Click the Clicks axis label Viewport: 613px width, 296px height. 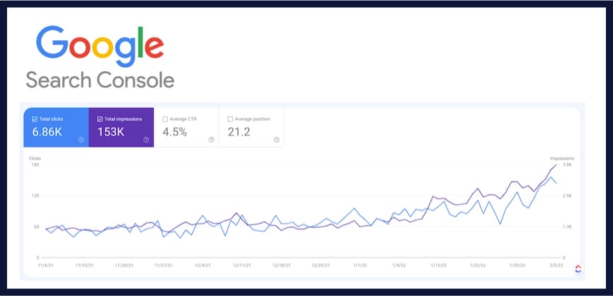(35, 158)
